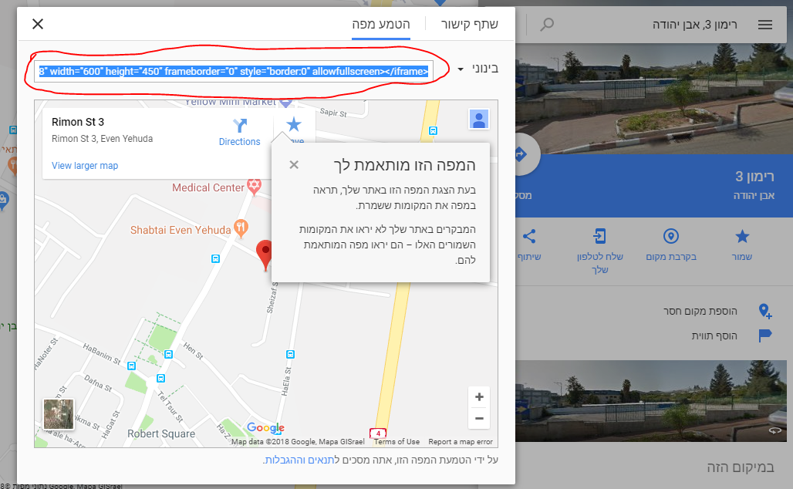This screenshot has width=793, height=489.
Task: Click the שמור star icon in side panel
Action: click(x=742, y=236)
